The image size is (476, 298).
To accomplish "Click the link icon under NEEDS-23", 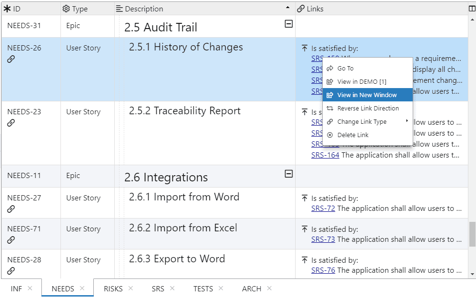I will point(11,123).
